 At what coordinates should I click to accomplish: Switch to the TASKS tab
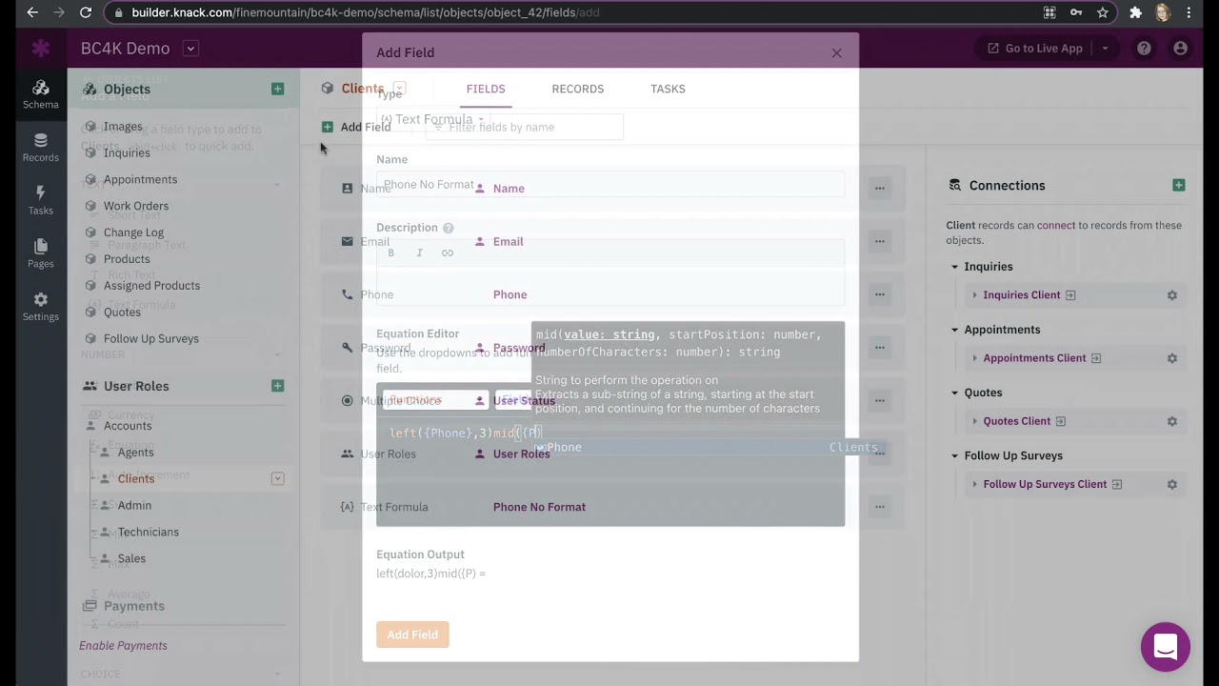pos(668,89)
